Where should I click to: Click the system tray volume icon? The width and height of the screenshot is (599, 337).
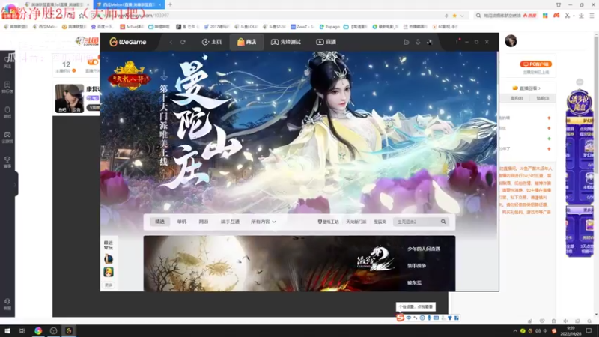[538, 331]
